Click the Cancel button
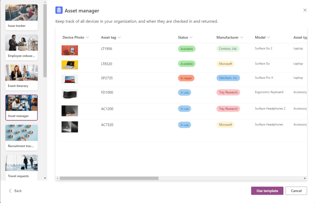315x203 pixels. pyautogui.click(x=296, y=191)
